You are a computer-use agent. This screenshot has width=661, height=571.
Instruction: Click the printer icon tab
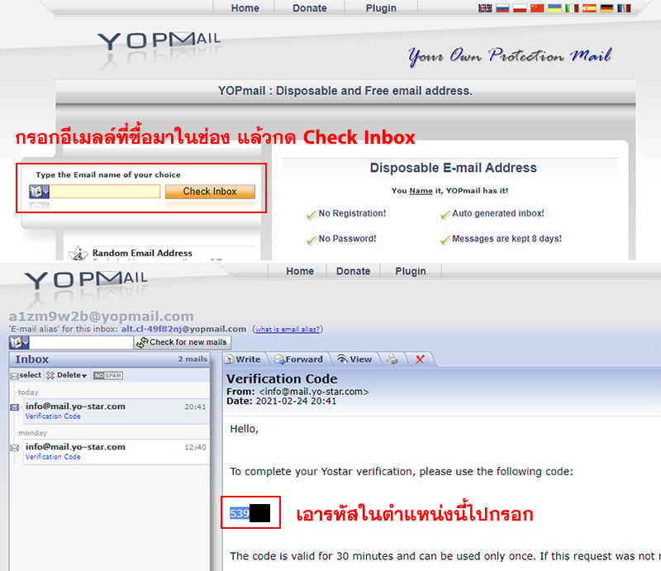click(x=392, y=359)
